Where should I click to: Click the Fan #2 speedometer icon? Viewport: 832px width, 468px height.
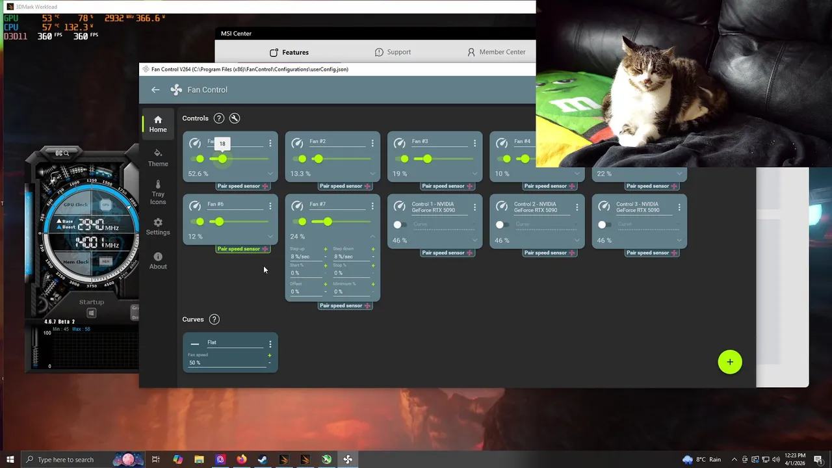pos(297,143)
